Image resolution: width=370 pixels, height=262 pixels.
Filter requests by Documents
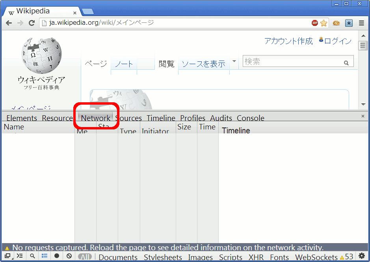pos(118,257)
